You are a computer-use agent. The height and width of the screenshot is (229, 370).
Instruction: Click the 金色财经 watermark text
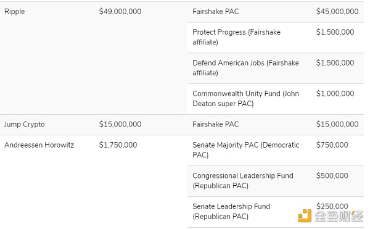(339, 216)
